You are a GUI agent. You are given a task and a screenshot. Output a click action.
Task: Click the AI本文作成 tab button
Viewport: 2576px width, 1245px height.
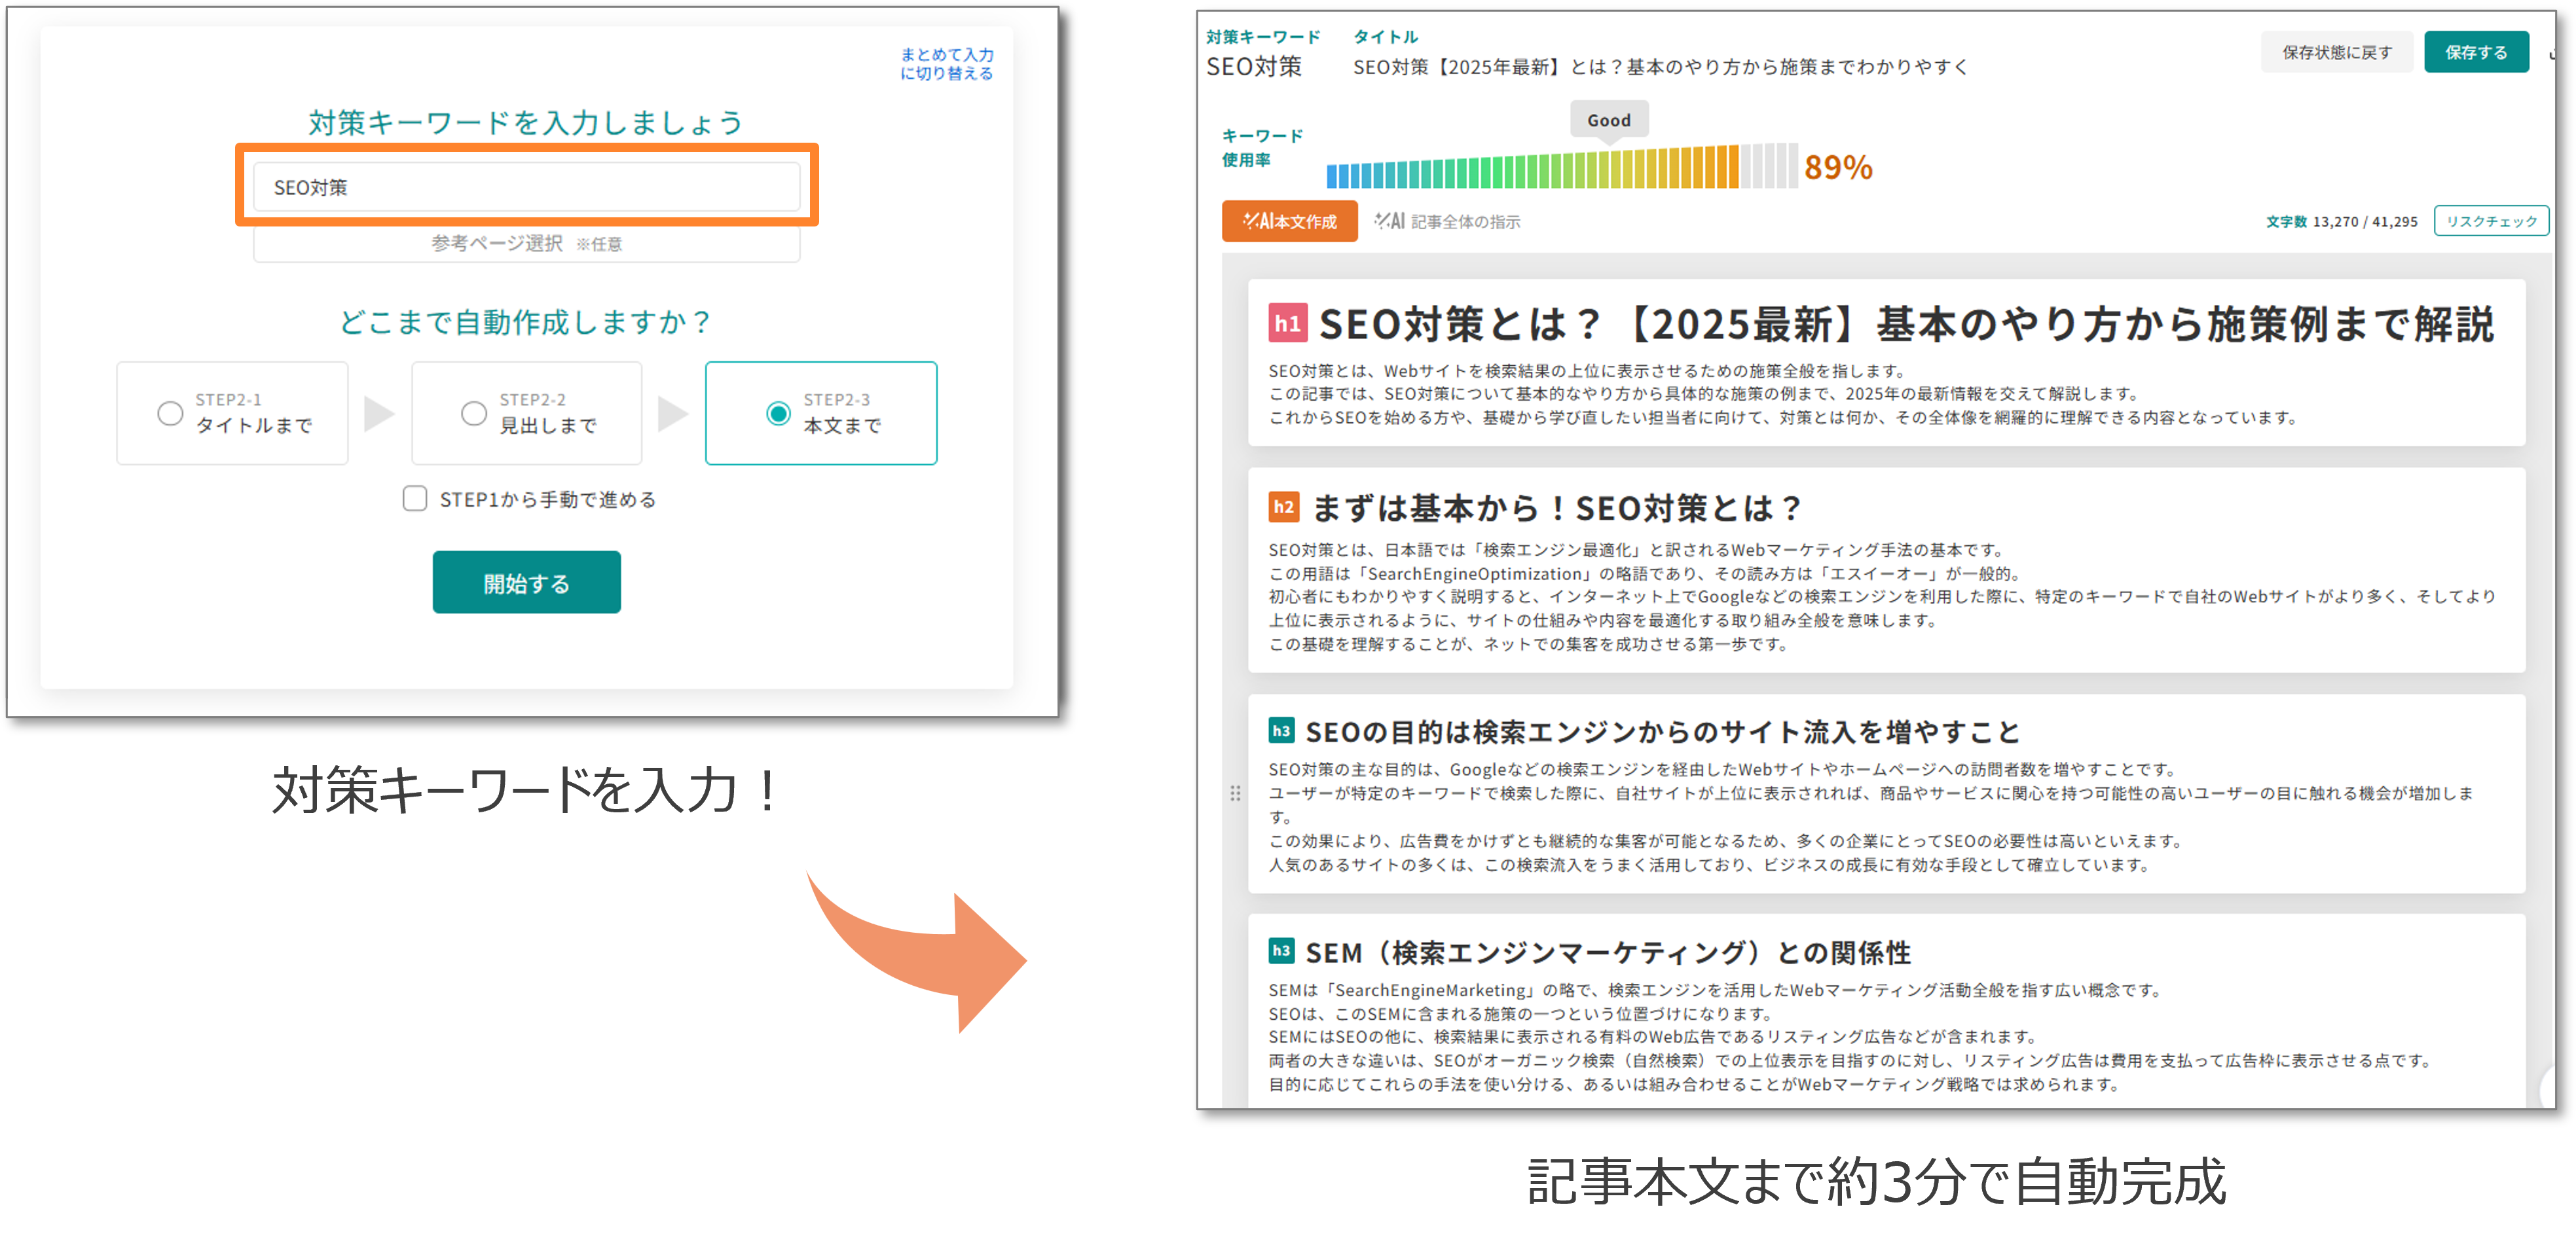pos(1289,221)
